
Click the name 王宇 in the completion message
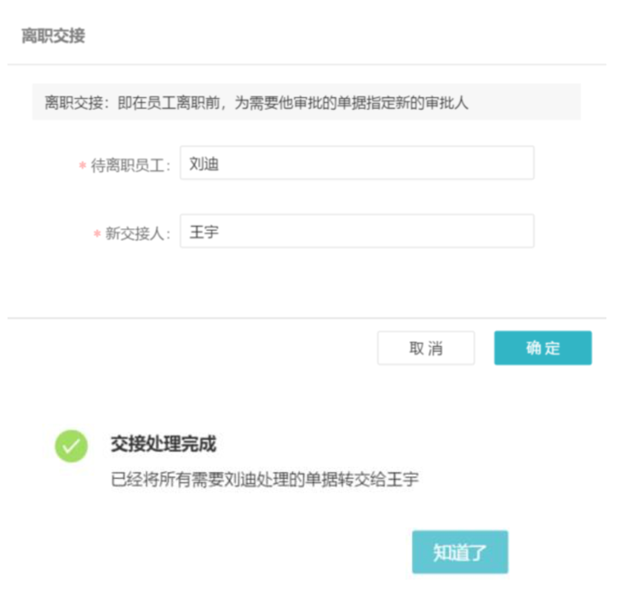point(403,480)
